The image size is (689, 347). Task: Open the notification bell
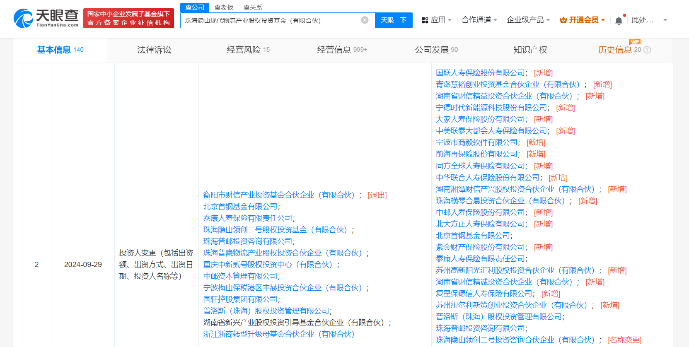click(619, 20)
